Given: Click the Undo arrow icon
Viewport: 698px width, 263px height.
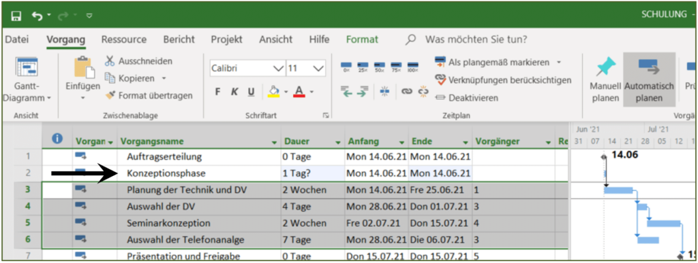Looking at the screenshot, I should click(37, 16).
